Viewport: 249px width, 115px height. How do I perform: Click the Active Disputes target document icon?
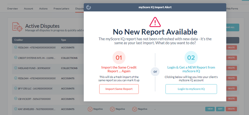[x=17, y=27]
